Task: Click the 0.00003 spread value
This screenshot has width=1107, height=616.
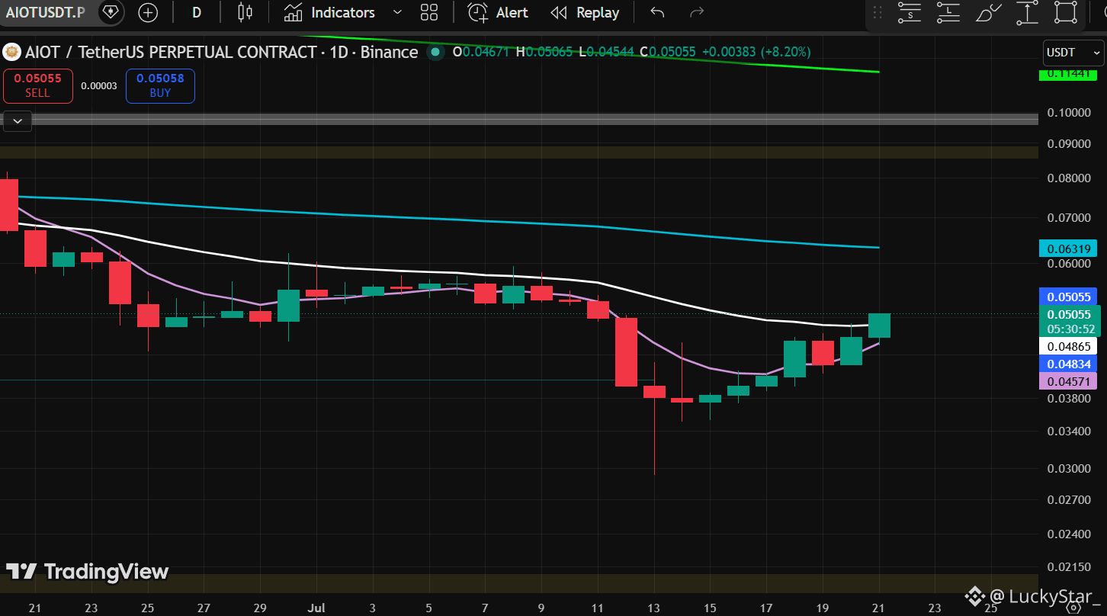Action: click(99, 85)
